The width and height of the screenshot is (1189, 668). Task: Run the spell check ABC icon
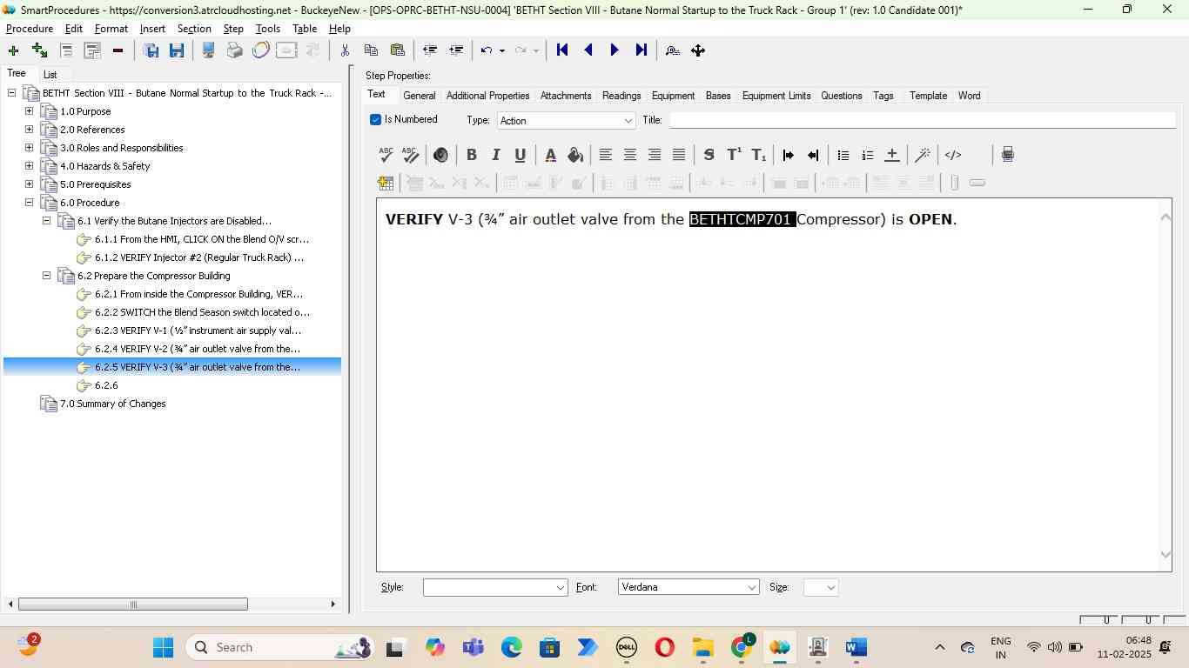[386, 155]
